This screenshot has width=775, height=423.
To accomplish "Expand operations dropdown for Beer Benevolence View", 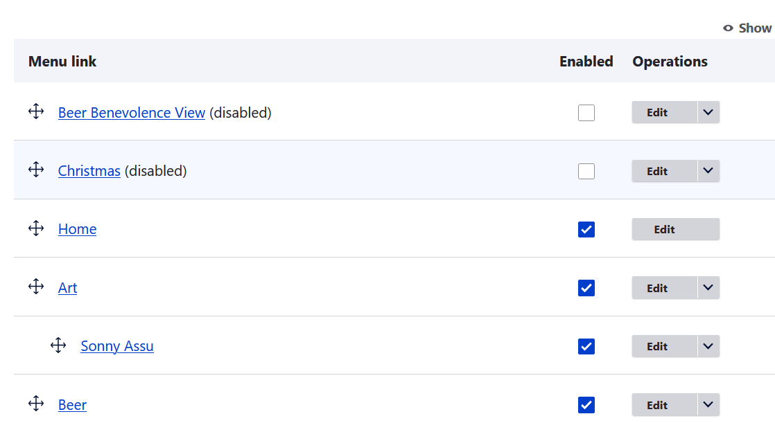I will point(708,113).
